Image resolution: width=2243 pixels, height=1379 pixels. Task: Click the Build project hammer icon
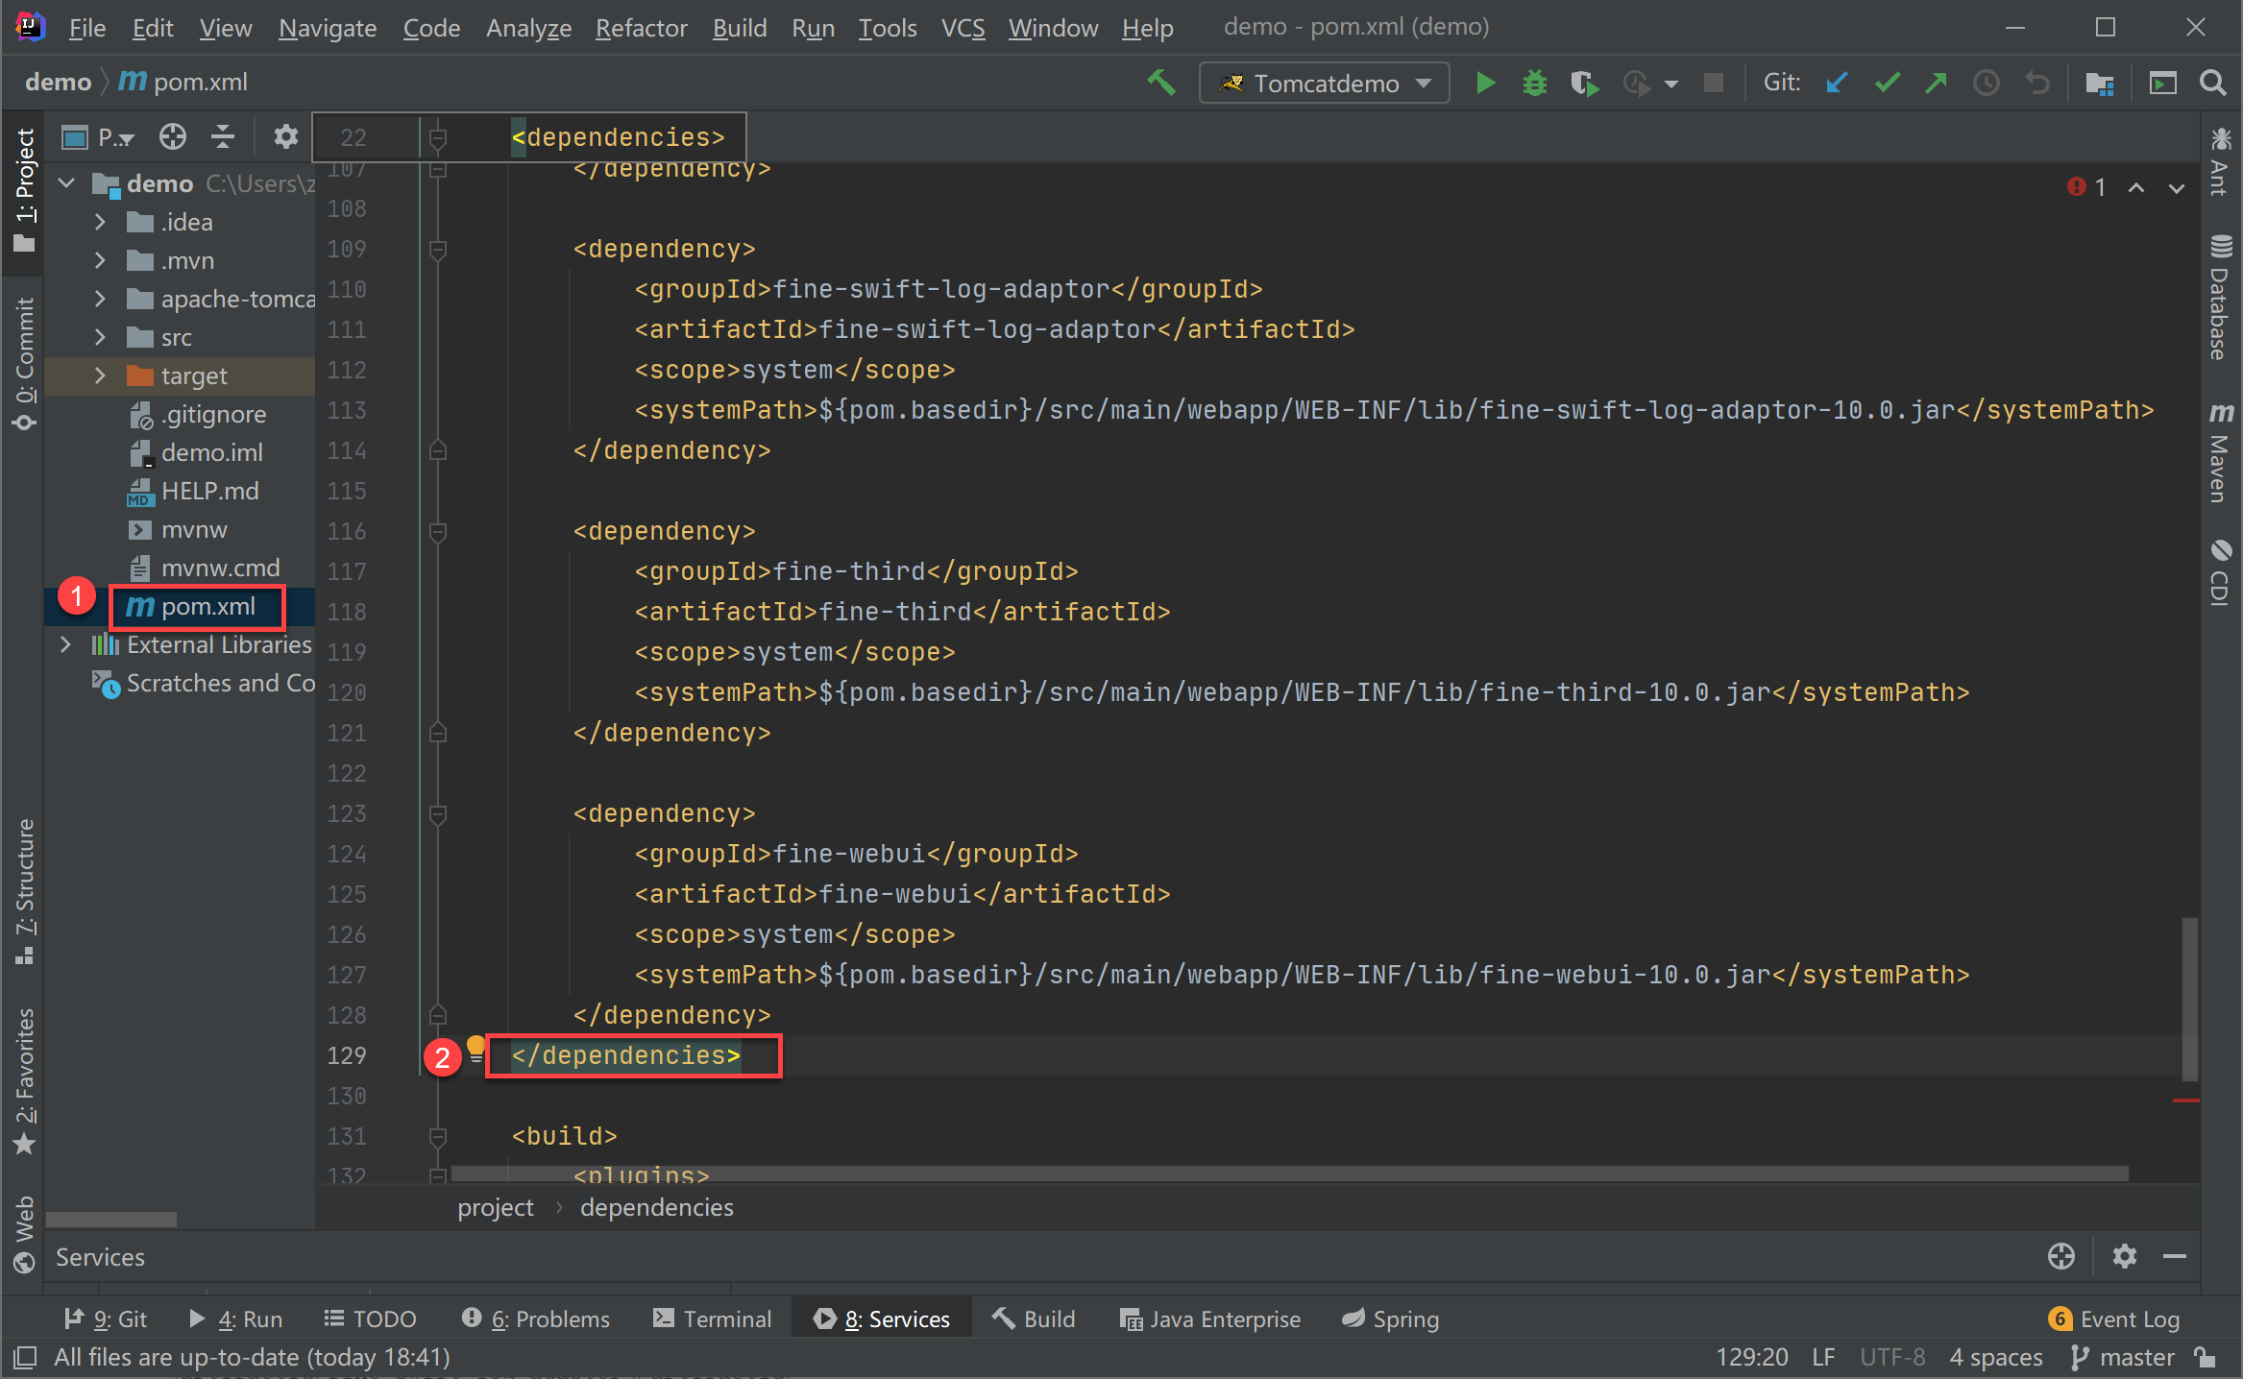click(x=1161, y=84)
